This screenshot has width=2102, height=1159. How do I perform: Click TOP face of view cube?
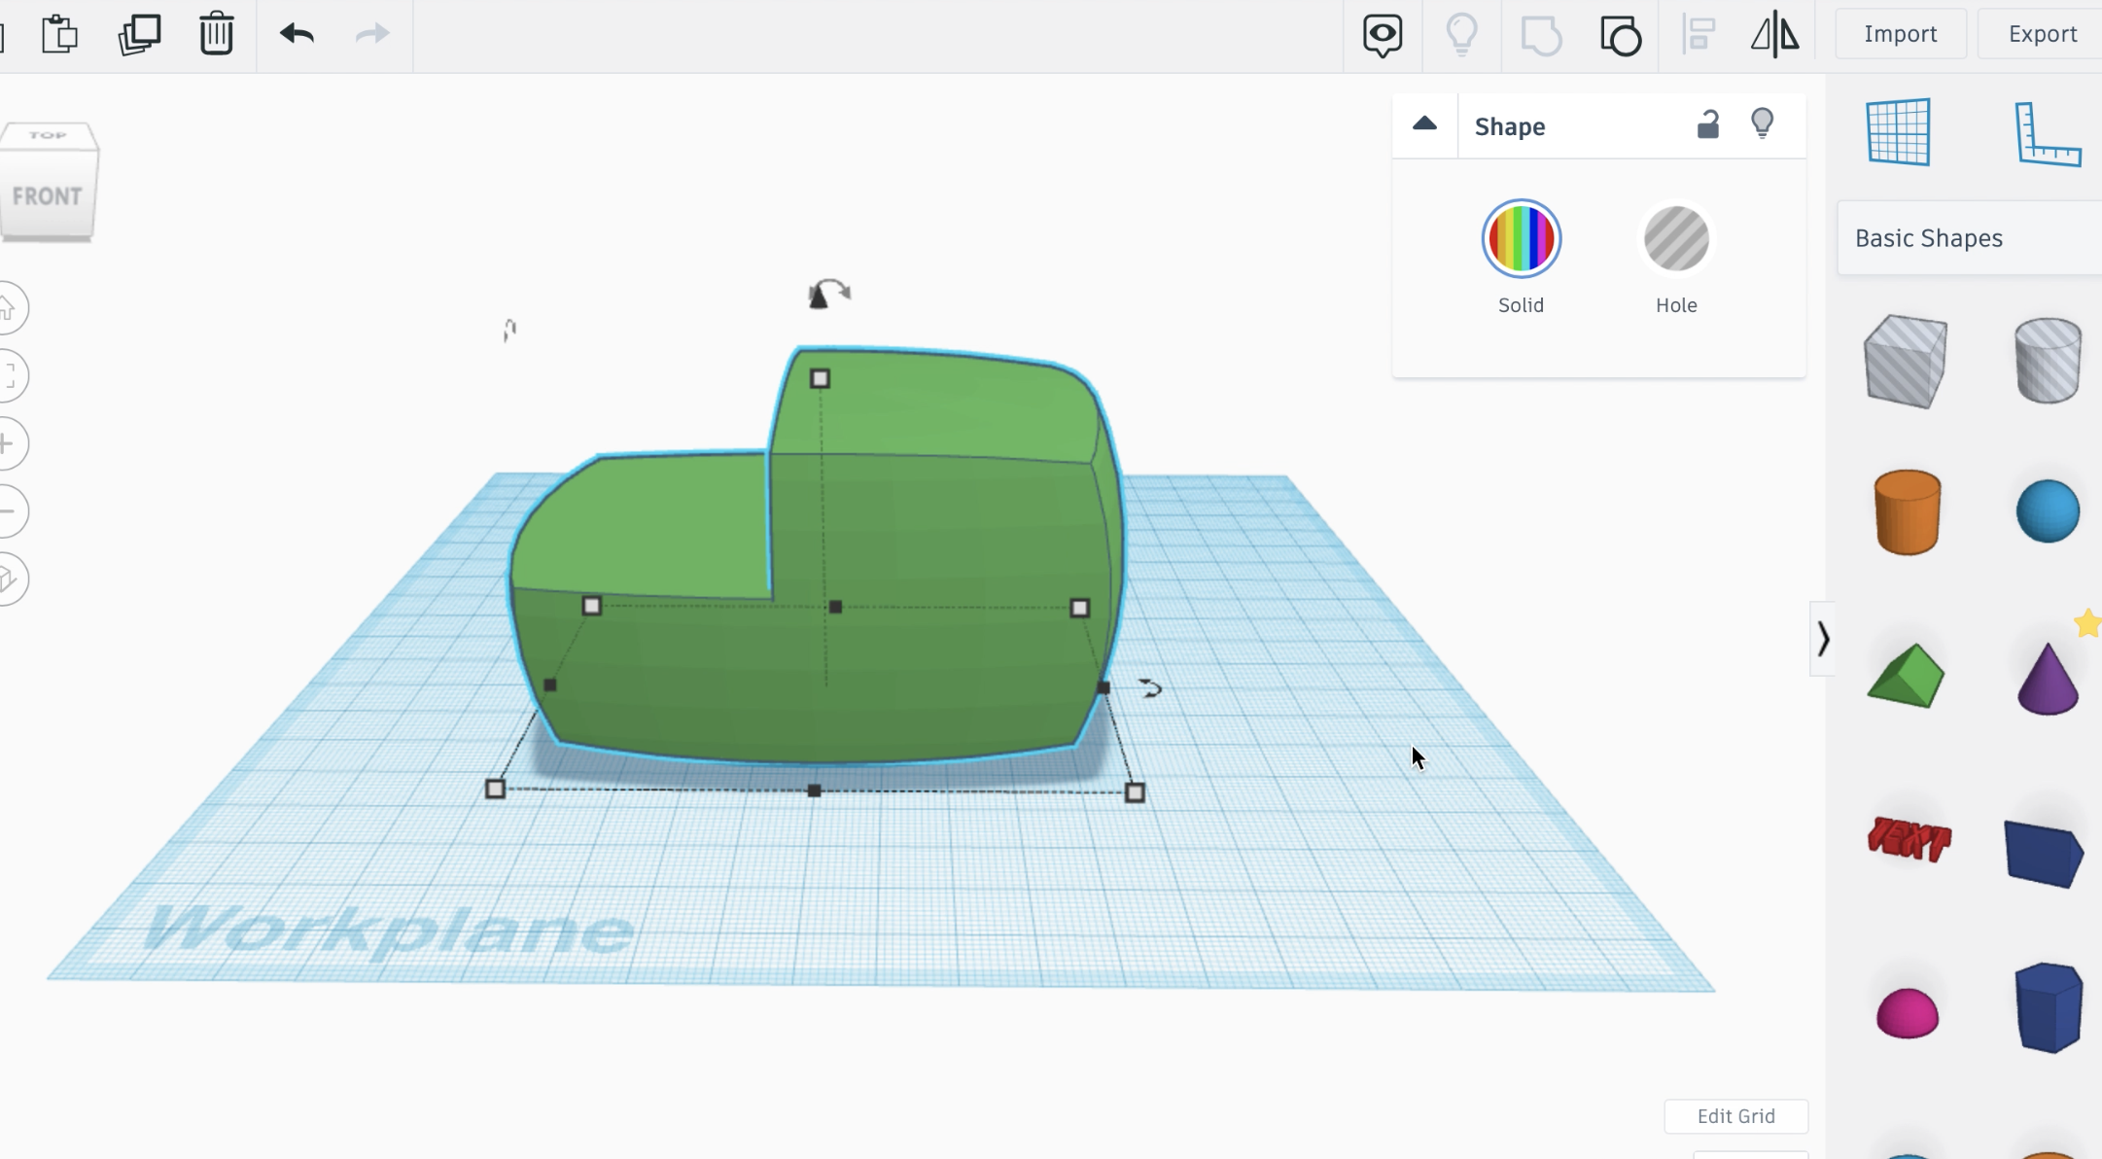pyautogui.click(x=49, y=135)
